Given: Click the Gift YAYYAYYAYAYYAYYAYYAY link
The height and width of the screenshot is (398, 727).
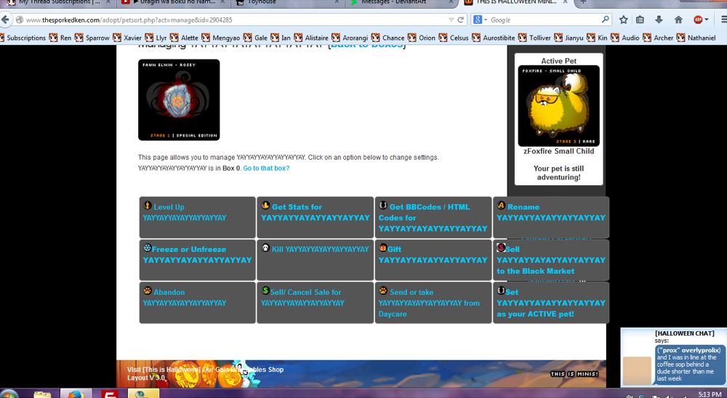Looking at the screenshot, I should 433,255.
